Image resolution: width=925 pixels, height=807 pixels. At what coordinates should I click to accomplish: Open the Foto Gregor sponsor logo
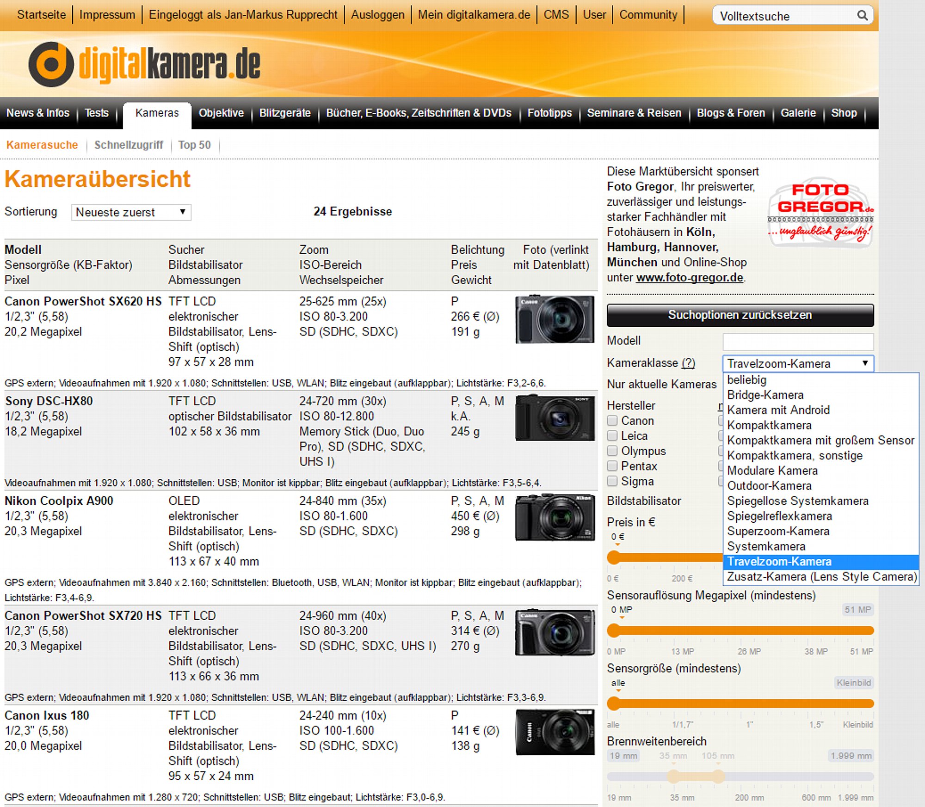[821, 212]
